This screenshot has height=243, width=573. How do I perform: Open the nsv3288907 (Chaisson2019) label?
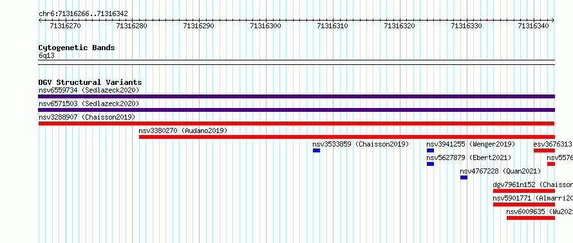pos(87,117)
